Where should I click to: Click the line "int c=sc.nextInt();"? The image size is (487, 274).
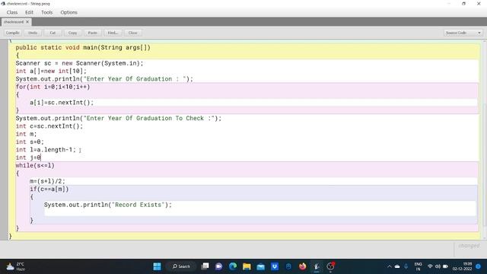[x=49, y=126]
